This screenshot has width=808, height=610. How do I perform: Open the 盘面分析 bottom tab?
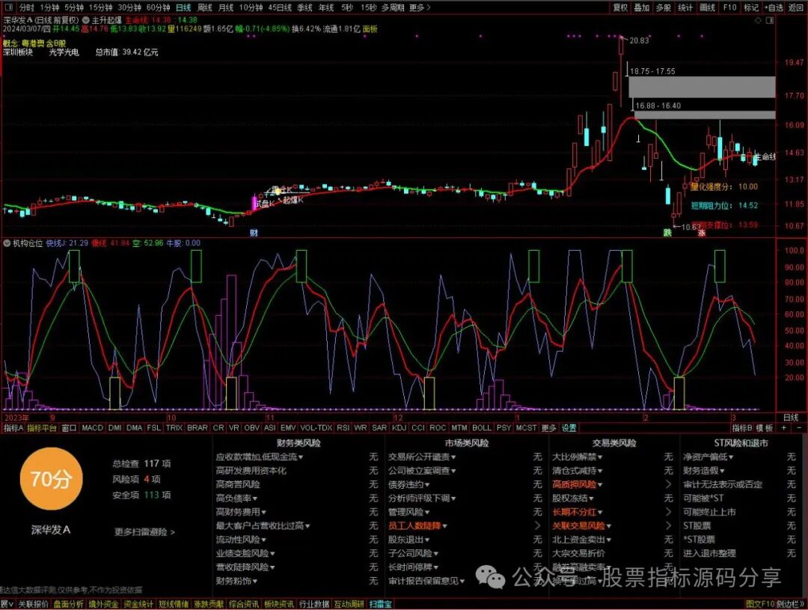tap(68, 604)
